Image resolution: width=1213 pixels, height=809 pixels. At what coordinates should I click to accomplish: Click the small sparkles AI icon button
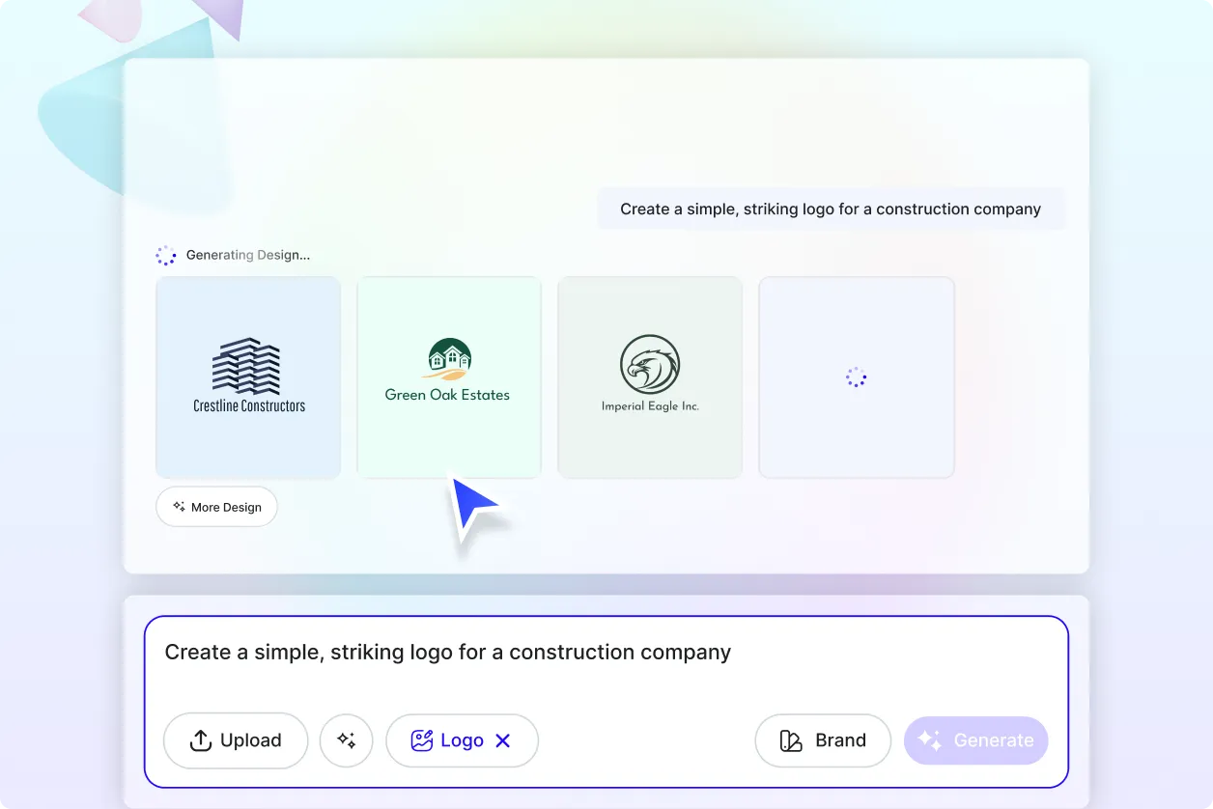coord(346,739)
